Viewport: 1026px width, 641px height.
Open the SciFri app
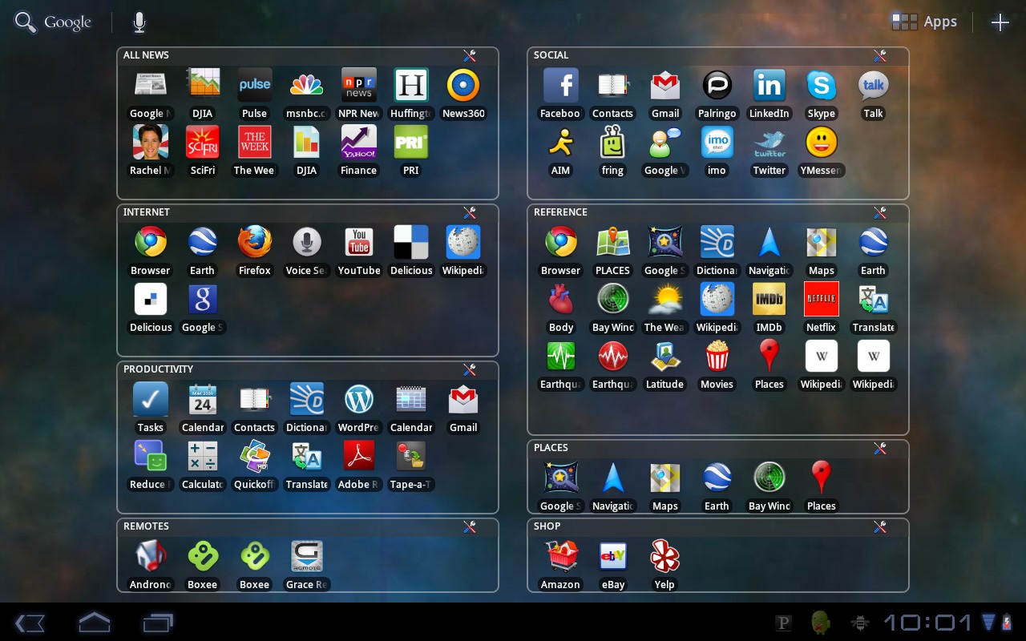(202, 142)
